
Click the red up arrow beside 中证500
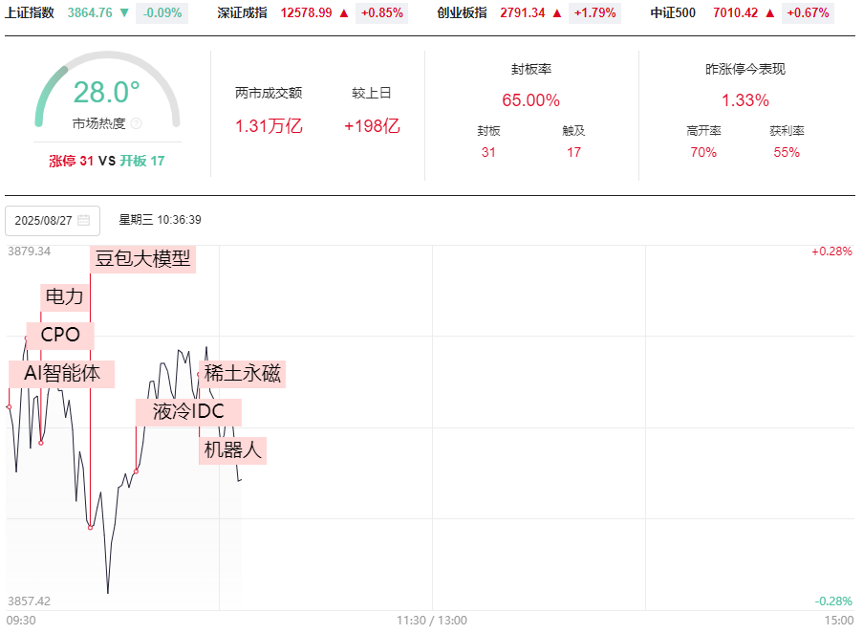pos(769,13)
